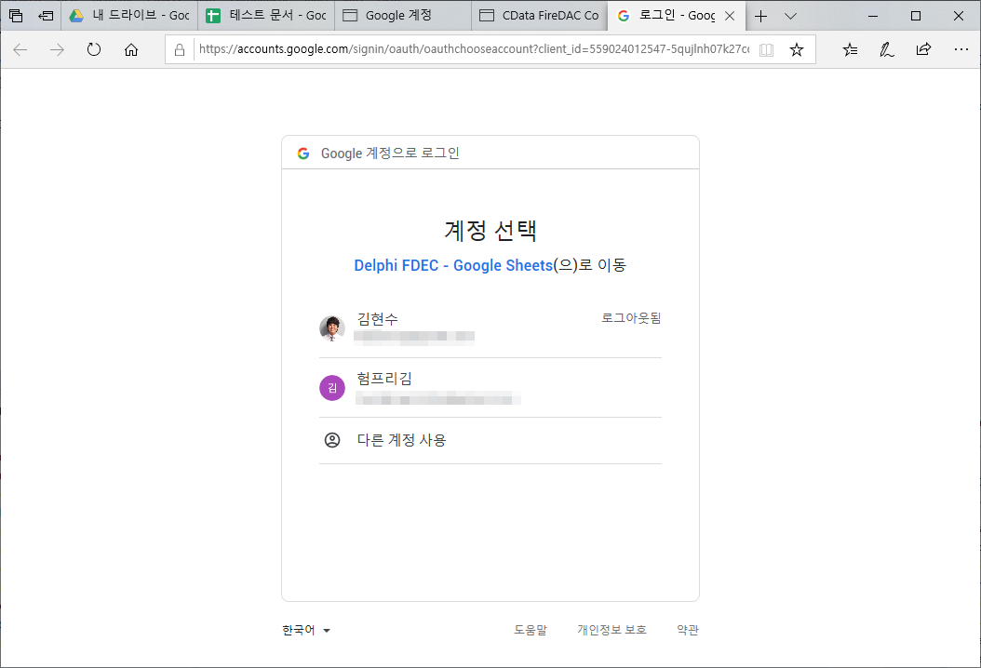Open a new tab with plus

(x=760, y=16)
